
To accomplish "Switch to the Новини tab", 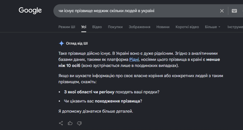I will [163, 27].
